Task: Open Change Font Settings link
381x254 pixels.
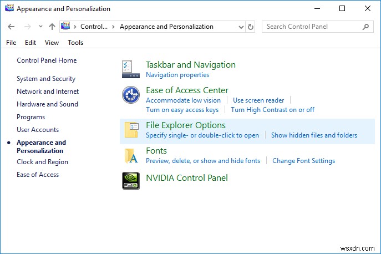Action: [x=303, y=161]
